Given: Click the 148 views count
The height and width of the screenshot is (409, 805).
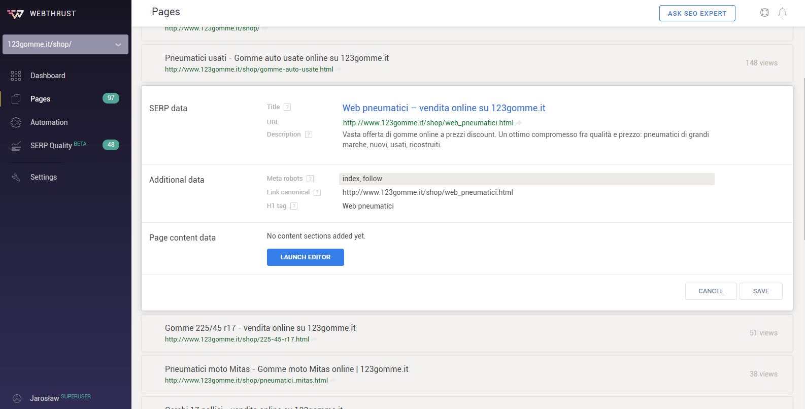Looking at the screenshot, I should click(x=761, y=63).
